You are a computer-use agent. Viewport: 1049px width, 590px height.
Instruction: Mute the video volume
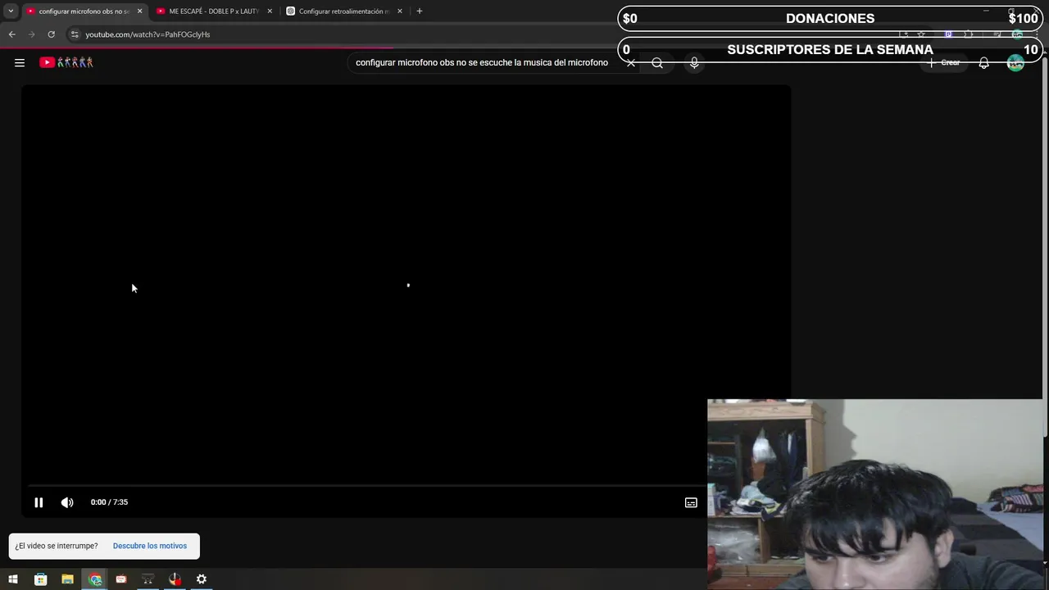[x=67, y=502]
